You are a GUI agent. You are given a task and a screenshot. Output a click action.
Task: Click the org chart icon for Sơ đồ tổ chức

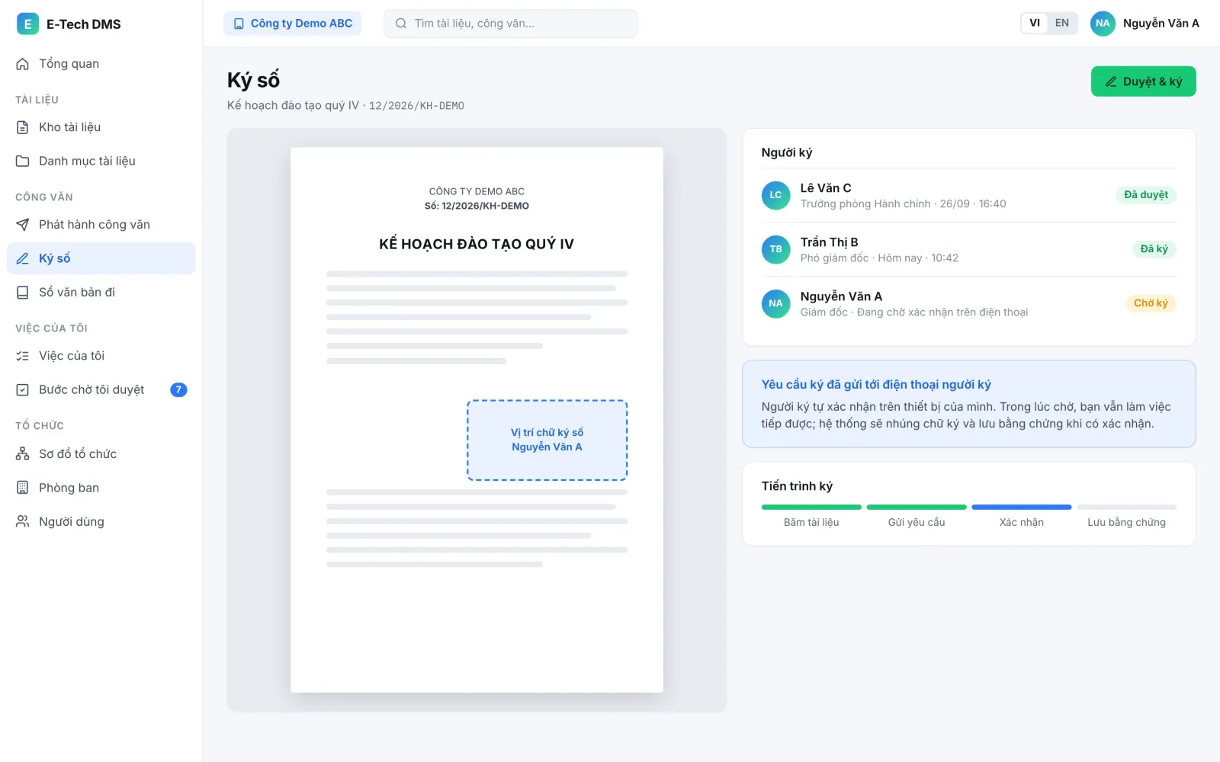[23, 454]
